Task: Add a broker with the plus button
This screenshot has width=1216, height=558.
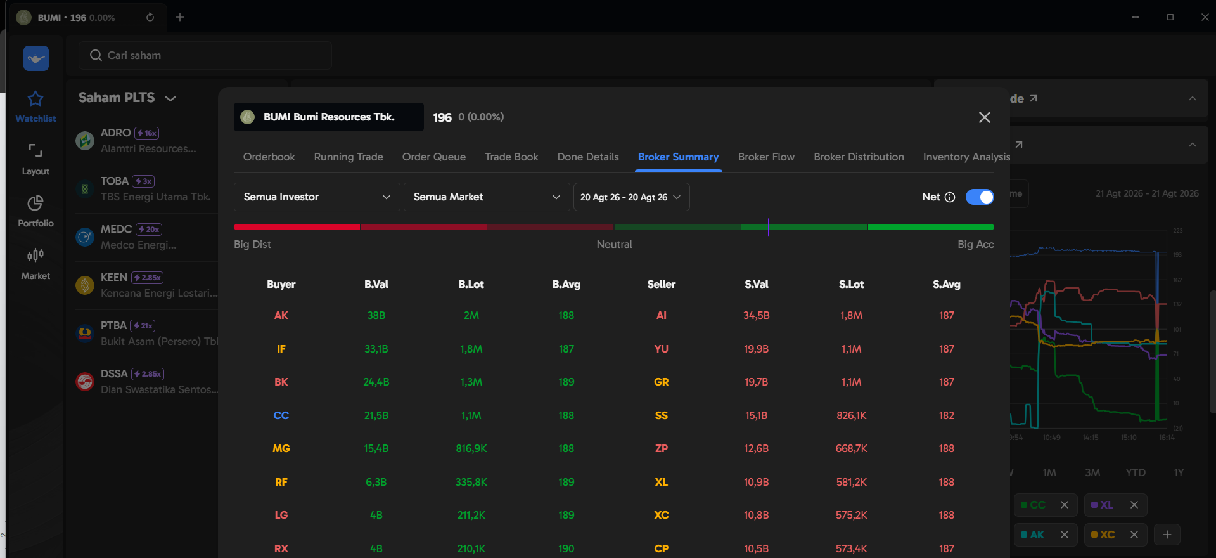Action: [1167, 535]
